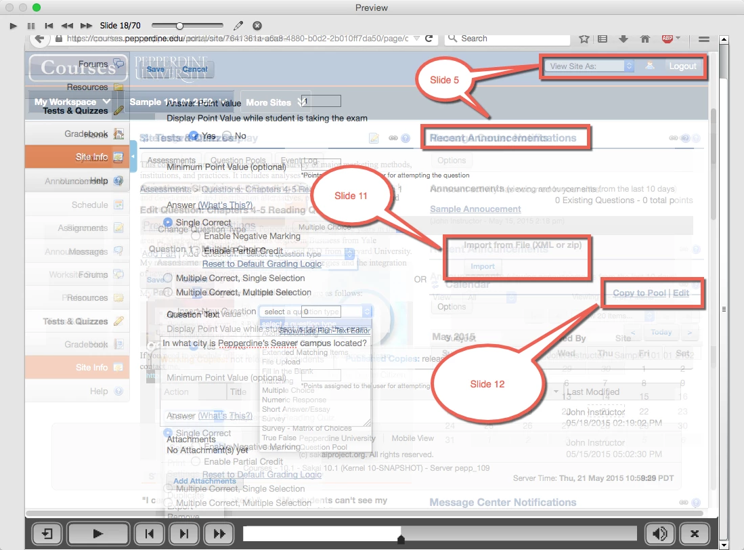Choose upper Multiple Correct, Single Selection radio
This screenshot has width=744, height=550.
[168, 278]
